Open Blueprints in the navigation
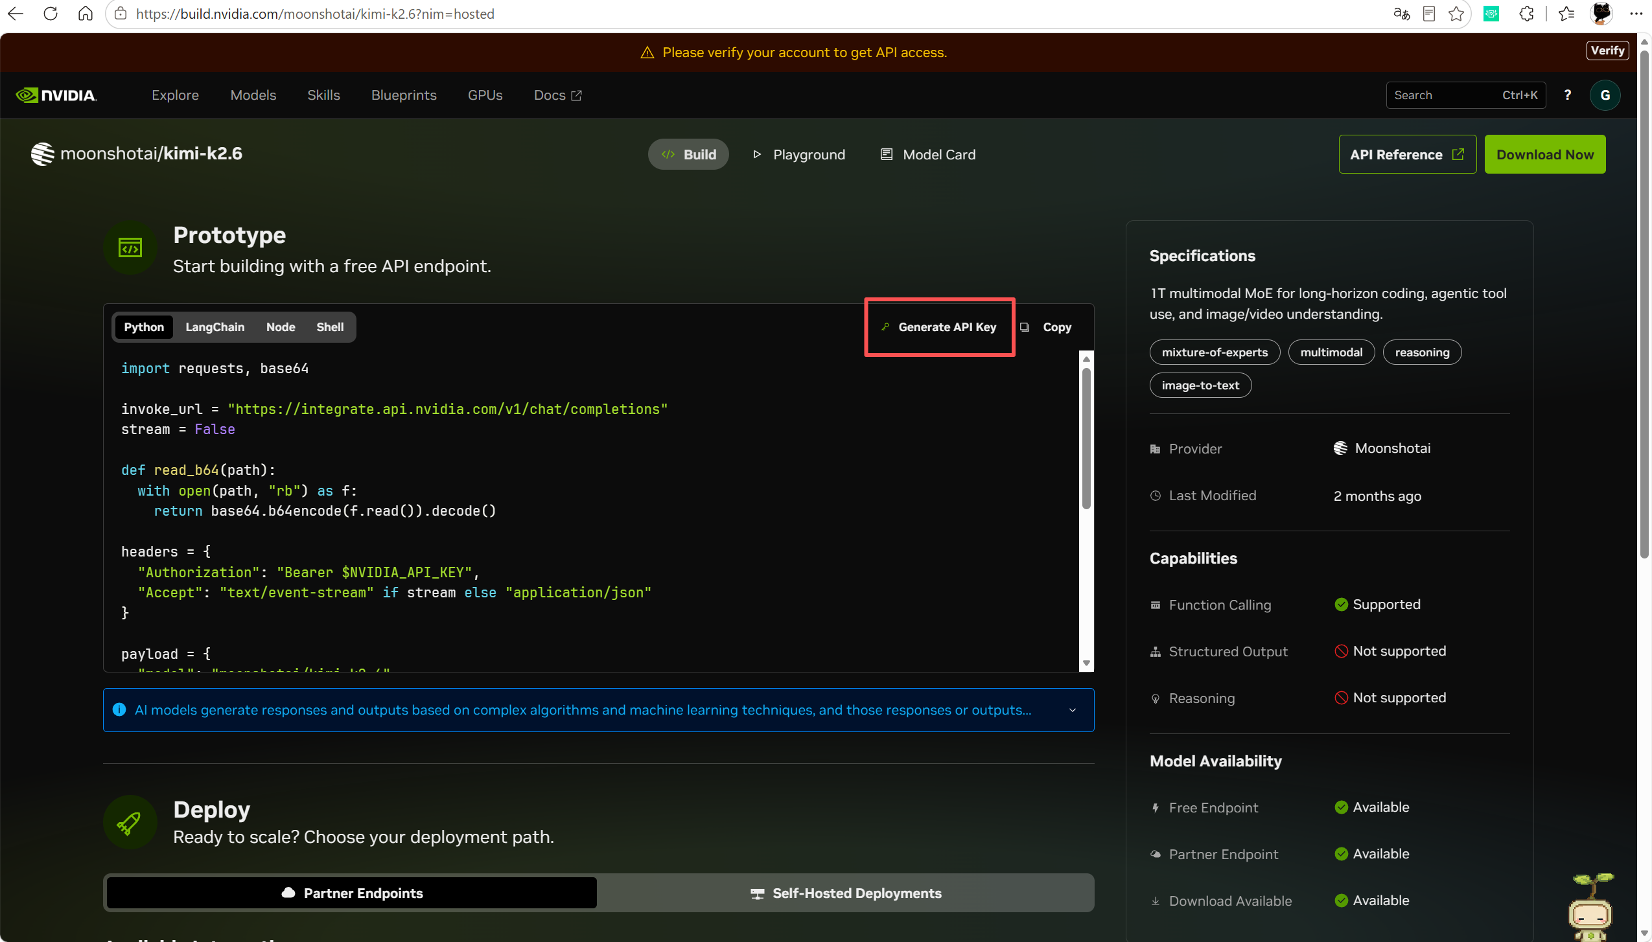Screen dimensions: 1652x942 tap(404, 95)
